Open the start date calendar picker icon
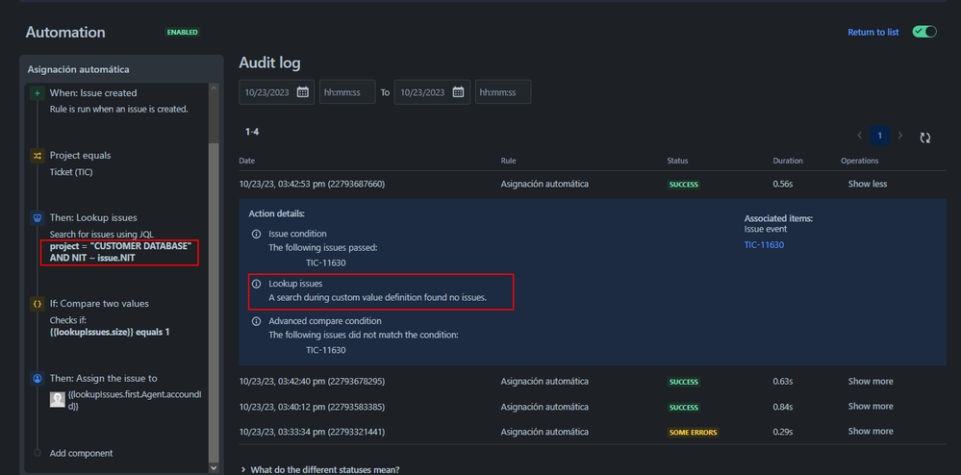Image resolution: width=961 pixels, height=475 pixels. point(303,92)
